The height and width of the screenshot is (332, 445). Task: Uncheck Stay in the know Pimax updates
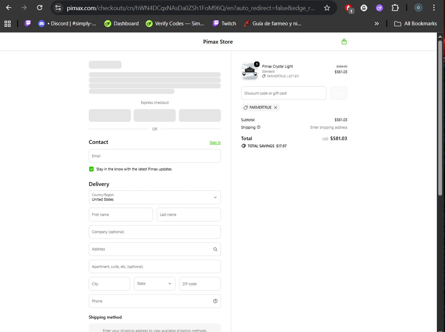point(91,169)
